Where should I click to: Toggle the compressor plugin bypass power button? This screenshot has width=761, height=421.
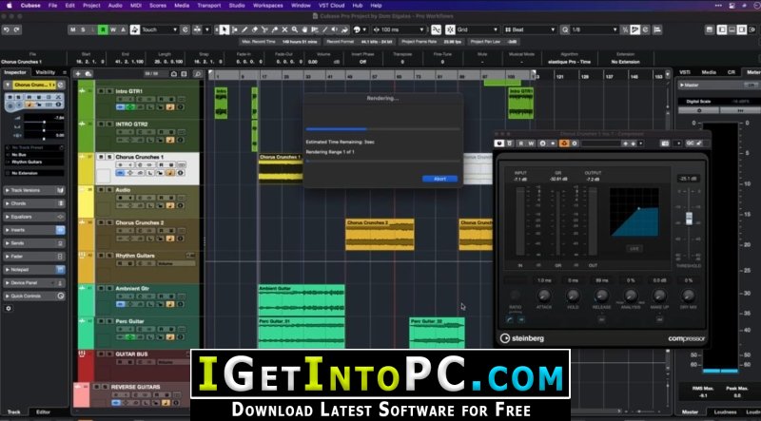pyautogui.click(x=498, y=144)
